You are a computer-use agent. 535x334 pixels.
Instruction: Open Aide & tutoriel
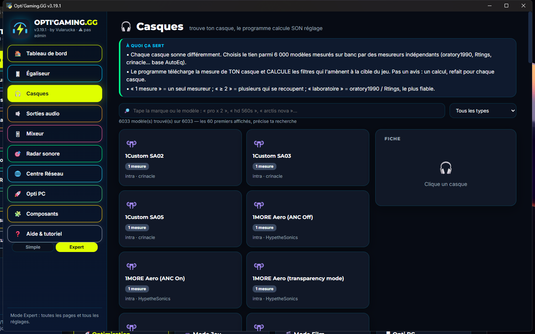coord(55,234)
